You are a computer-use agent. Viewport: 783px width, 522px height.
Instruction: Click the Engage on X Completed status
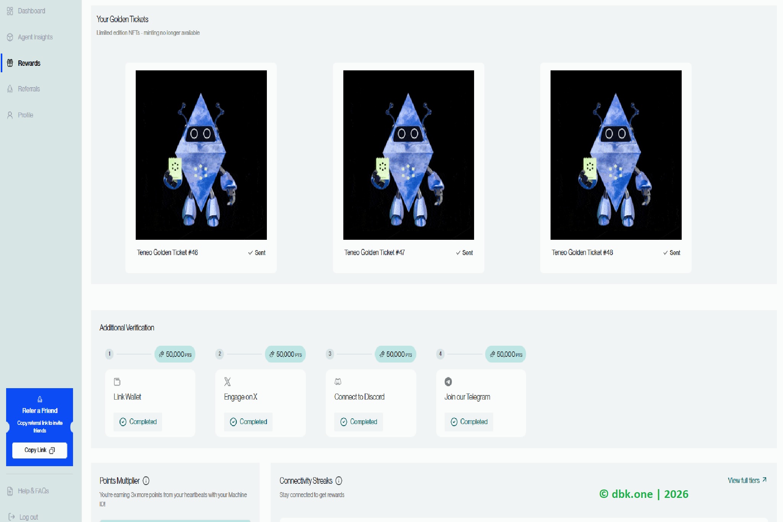[x=249, y=422]
